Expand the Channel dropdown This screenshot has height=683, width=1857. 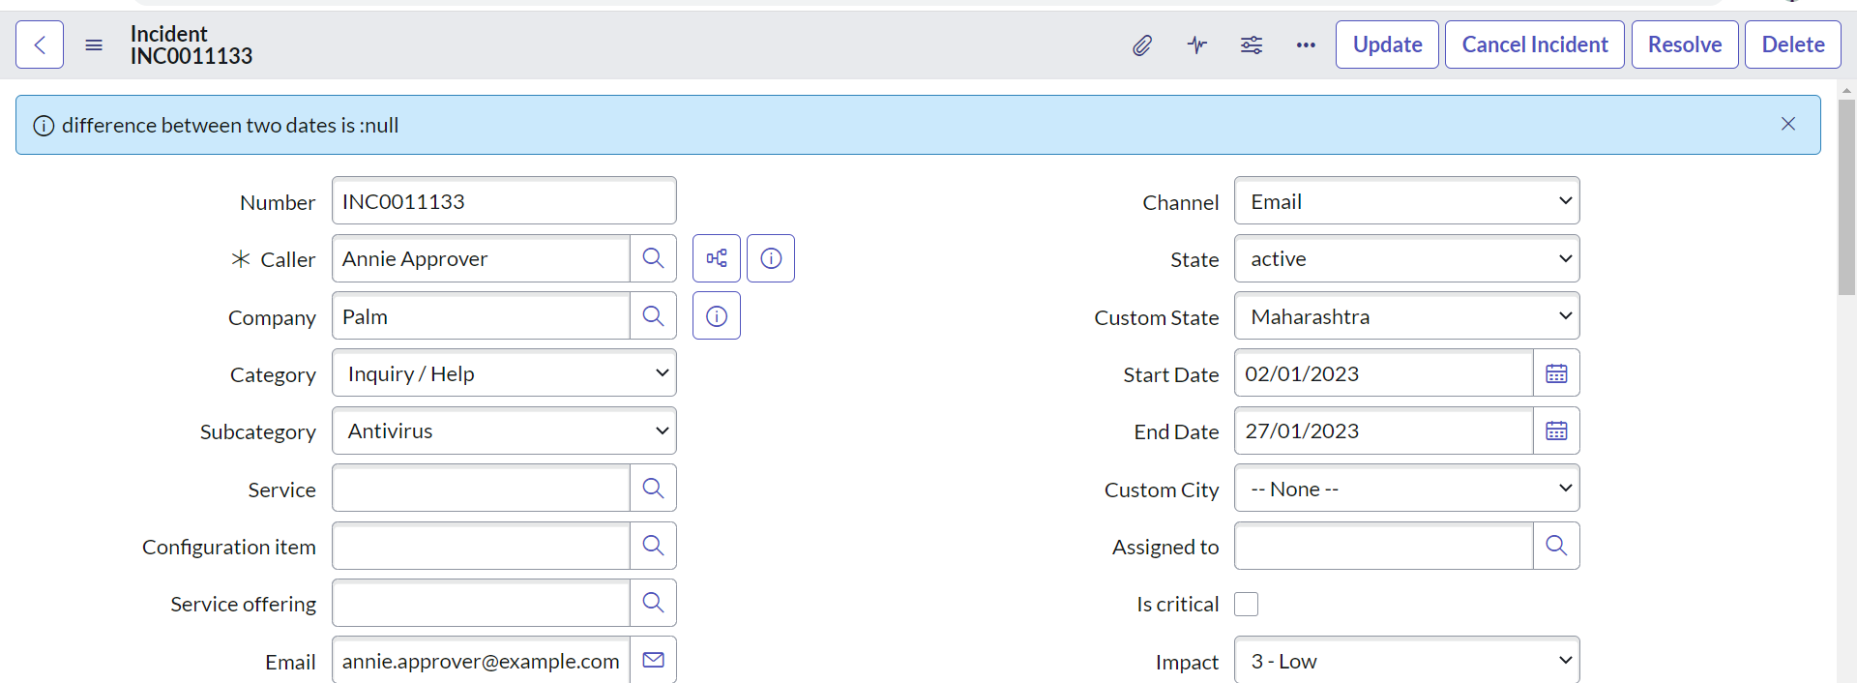[1406, 201]
